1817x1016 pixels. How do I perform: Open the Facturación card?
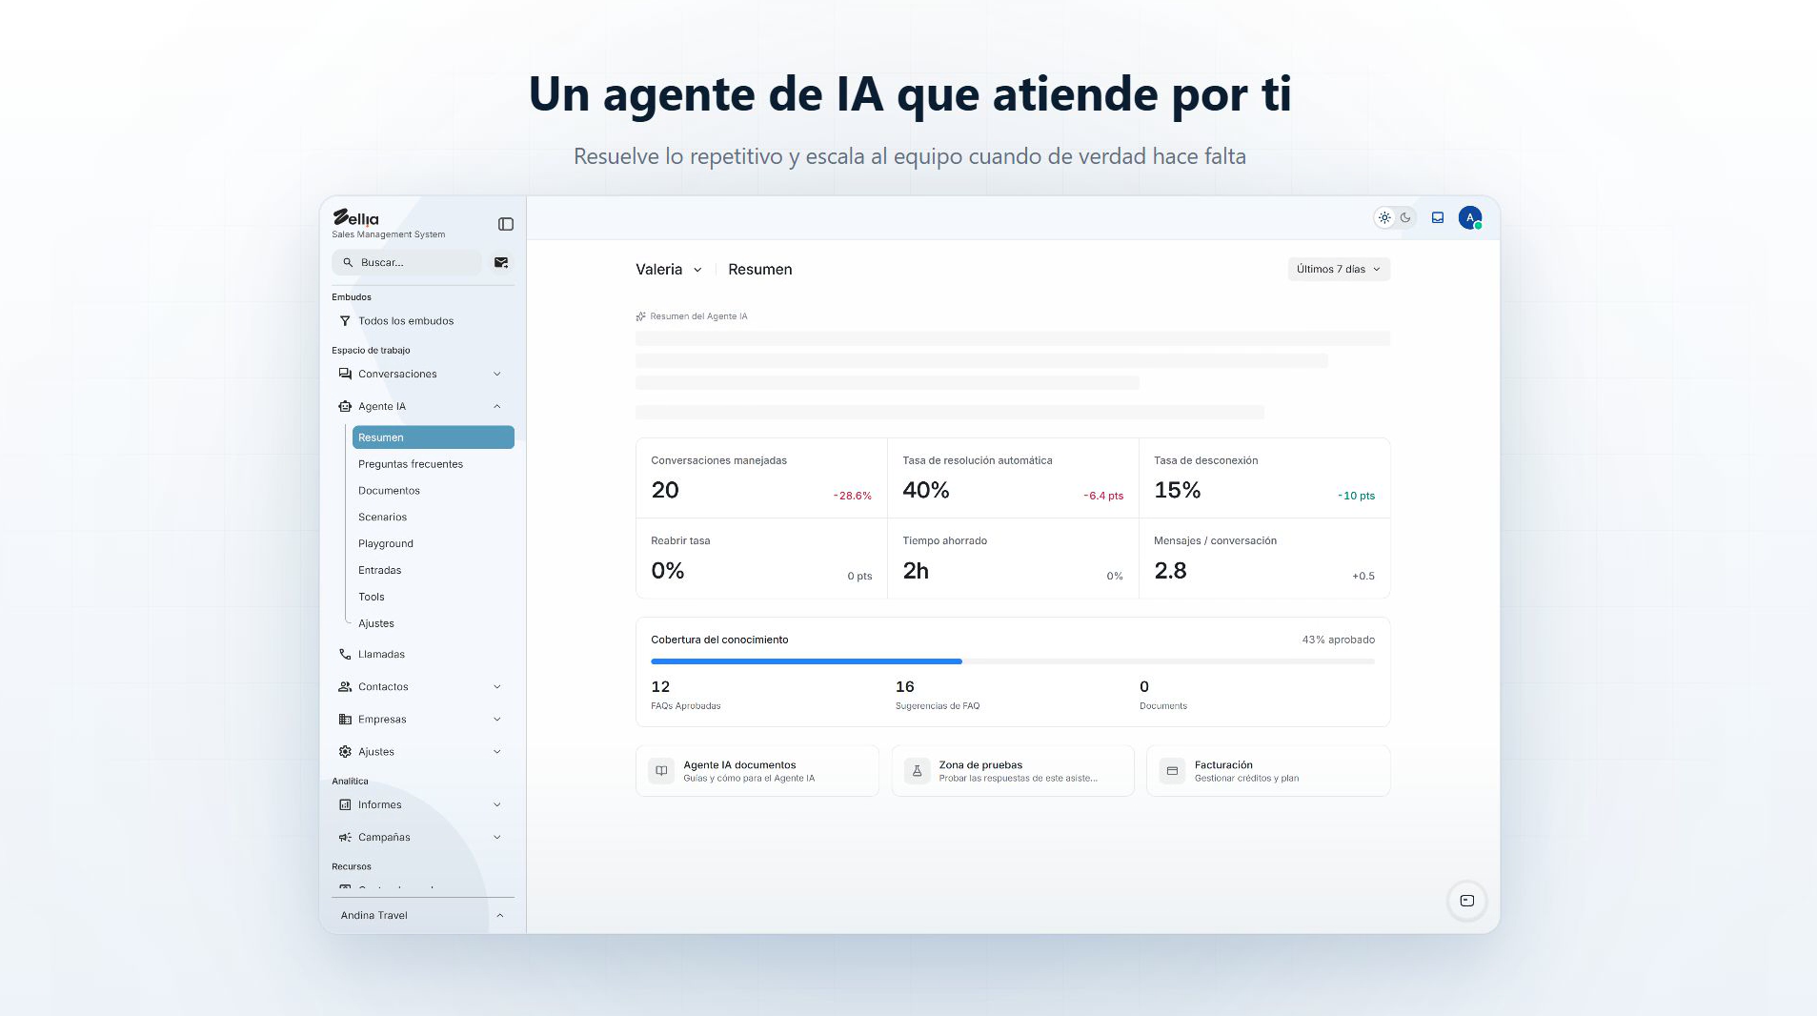(x=1268, y=771)
